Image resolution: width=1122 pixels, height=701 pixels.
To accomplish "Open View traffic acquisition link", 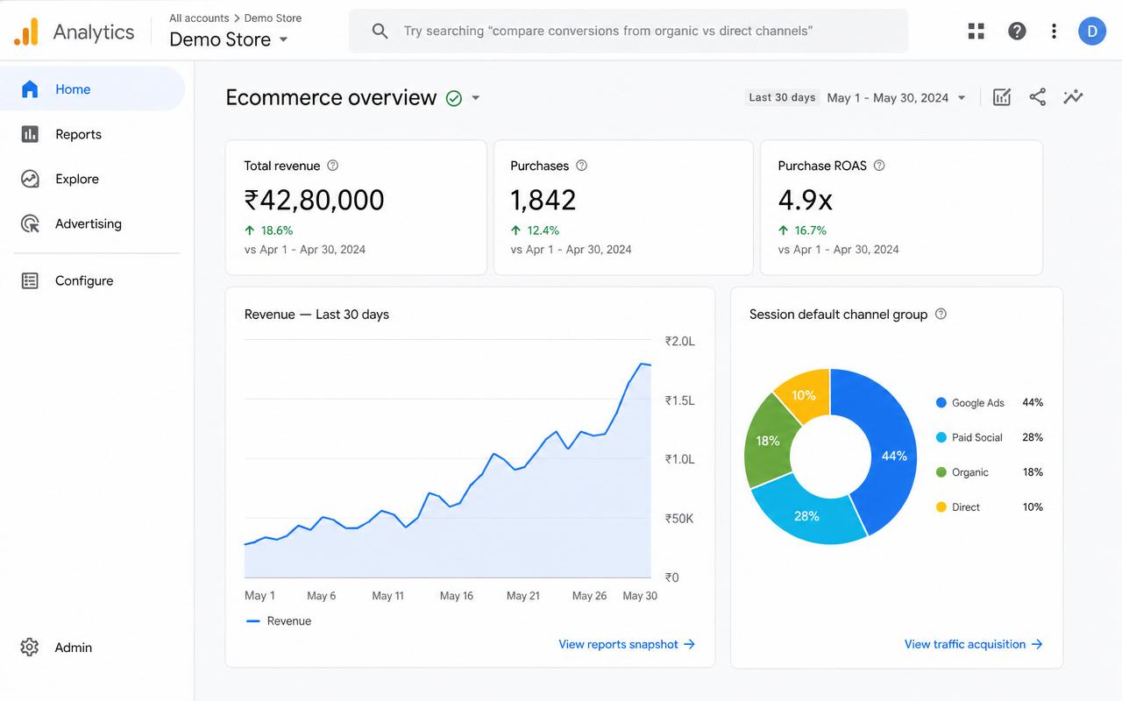I will click(x=974, y=644).
